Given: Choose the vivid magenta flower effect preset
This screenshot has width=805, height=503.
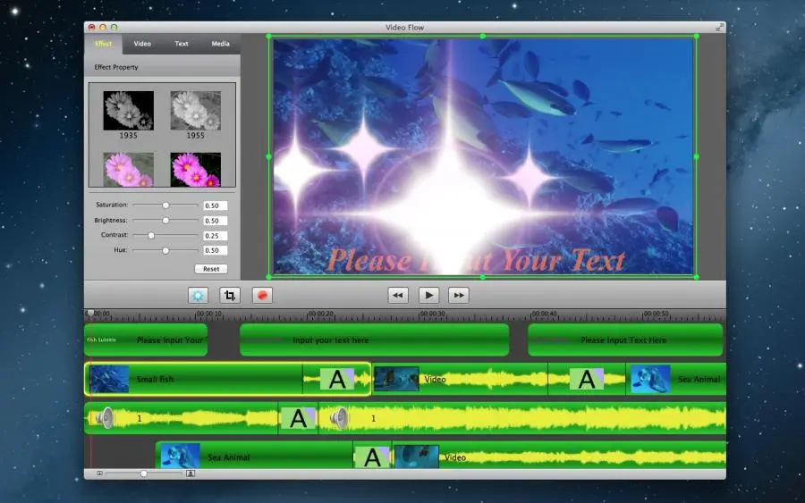Looking at the screenshot, I should click(196, 169).
